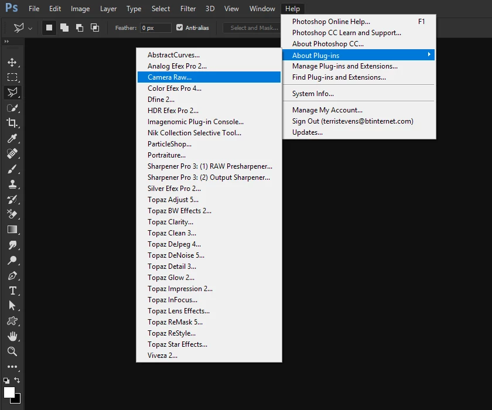Viewport: 492px width, 410px height.
Task: Open the Edit Toolbar ellipsis
Action: click(x=12, y=367)
